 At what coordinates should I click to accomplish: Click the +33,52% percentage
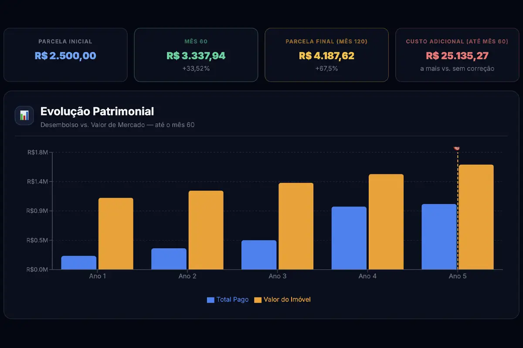click(x=196, y=68)
